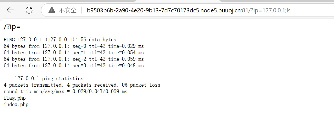The image size is (334, 121).
Task: Select the PING 127.0.0.1 56 data bytes line
Action: click(x=60, y=40)
